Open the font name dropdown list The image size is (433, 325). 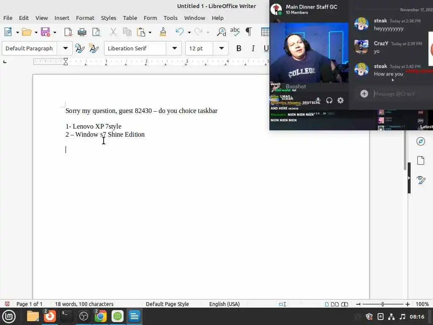[174, 48]
